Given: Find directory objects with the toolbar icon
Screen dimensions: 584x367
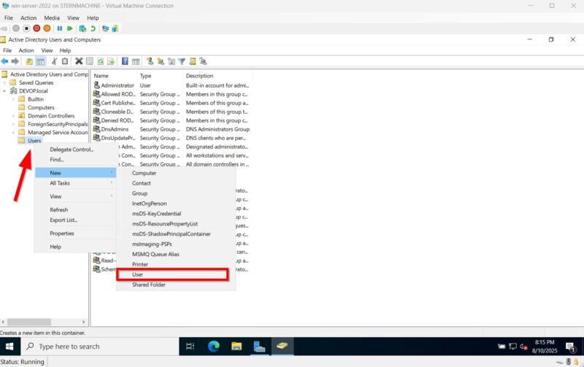Looking at the screenshot, I should [193, 61].
